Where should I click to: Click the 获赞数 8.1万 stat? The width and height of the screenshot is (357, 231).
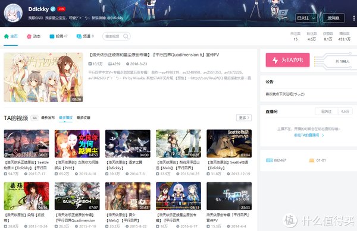tap(328, 36)
